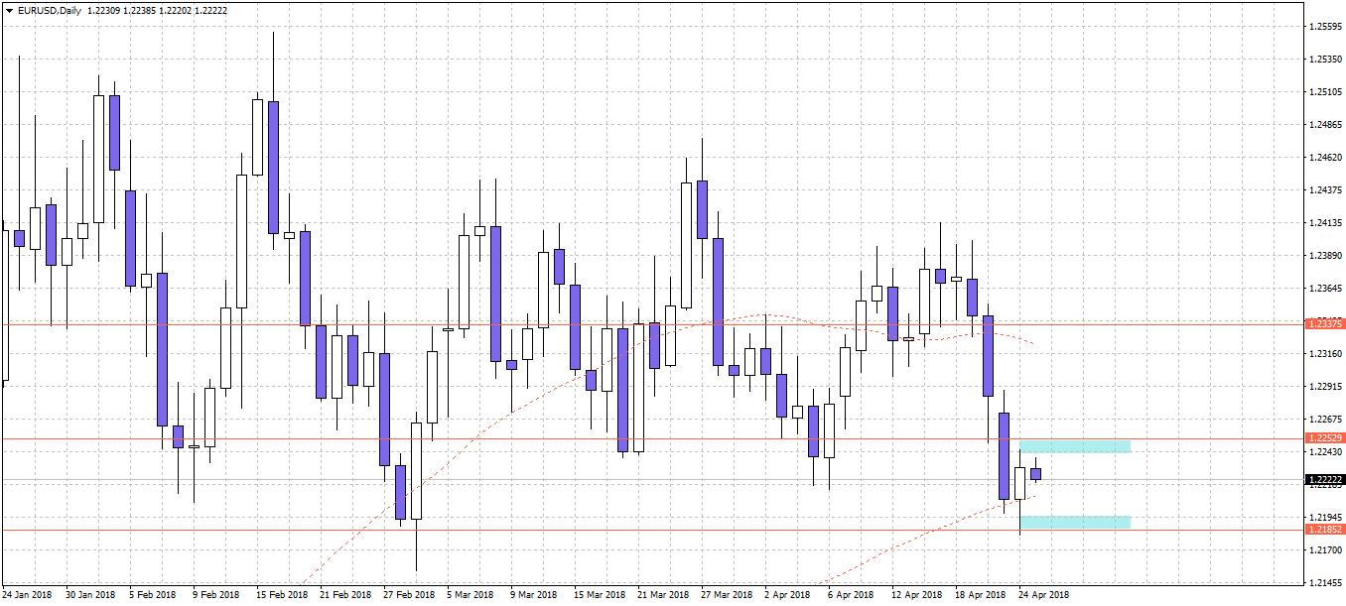
Task: Click the 1.21700 price axis label
Action: tap(1325, 549)
